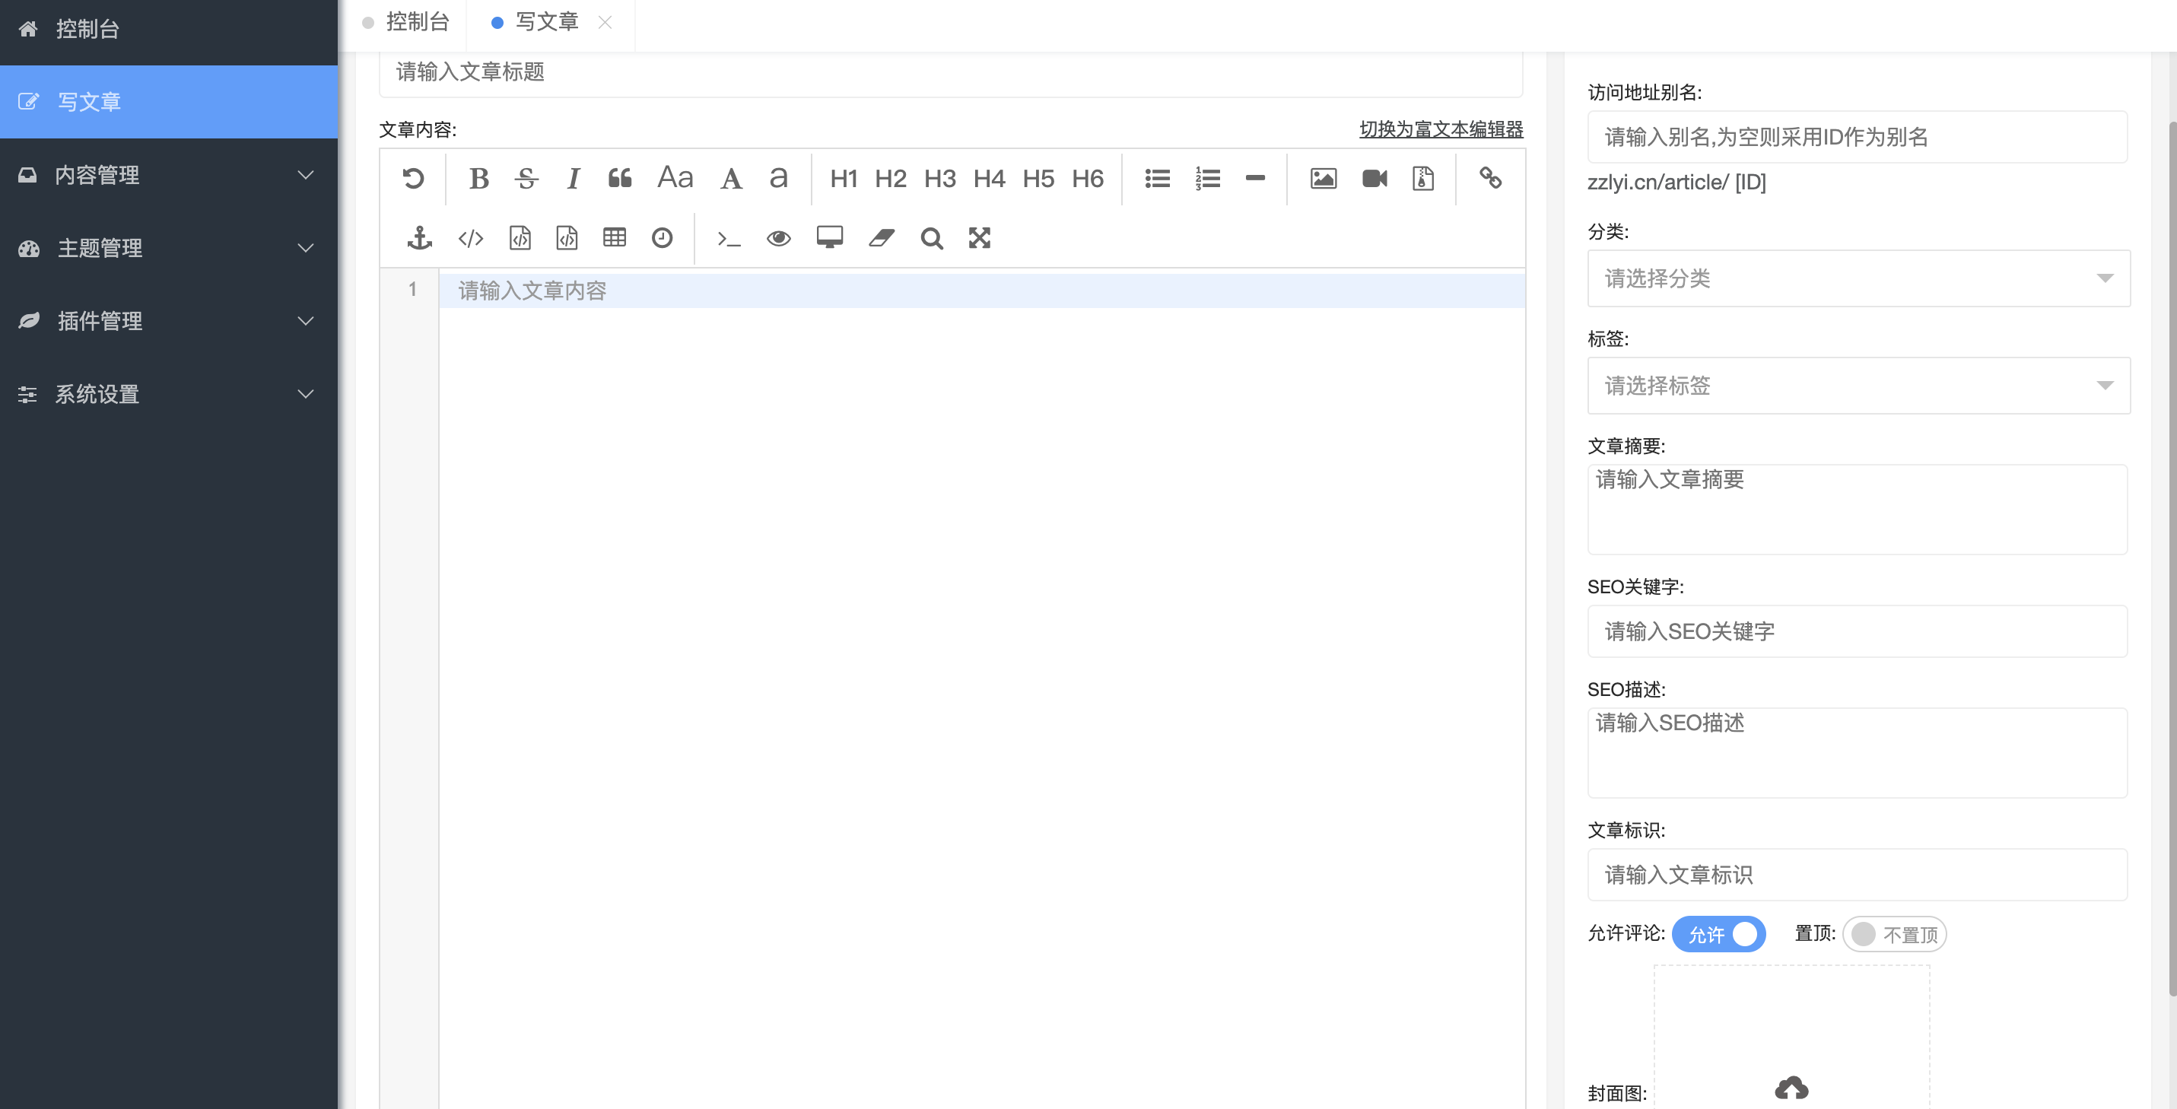Click the insert image icon
Screen dimensions: 2177x1109
coord(1324,178)
